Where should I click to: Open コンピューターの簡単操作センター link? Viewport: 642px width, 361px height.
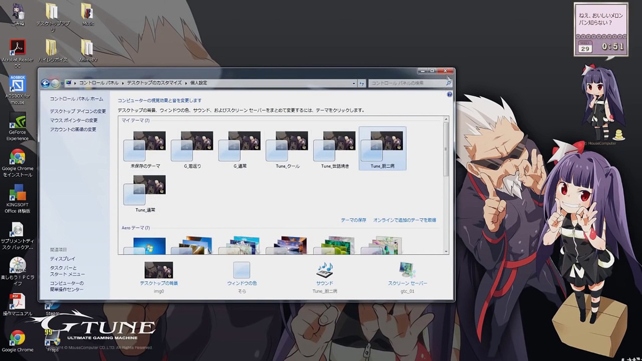67,286
